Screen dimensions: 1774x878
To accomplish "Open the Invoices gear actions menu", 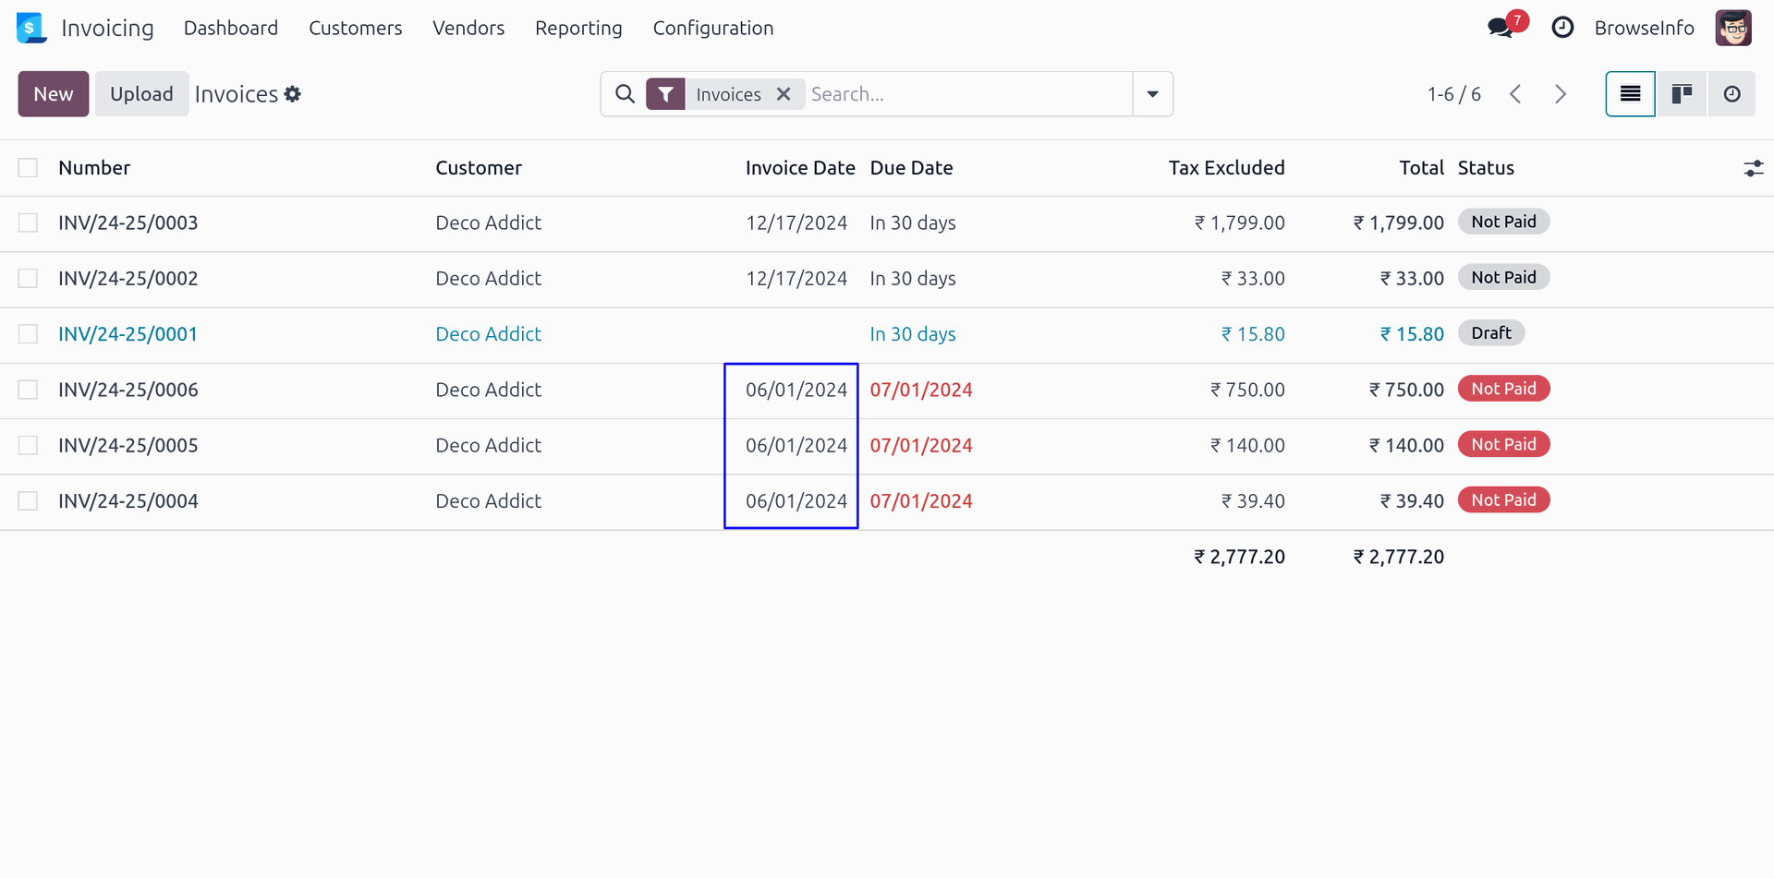I will coord(293,94).
